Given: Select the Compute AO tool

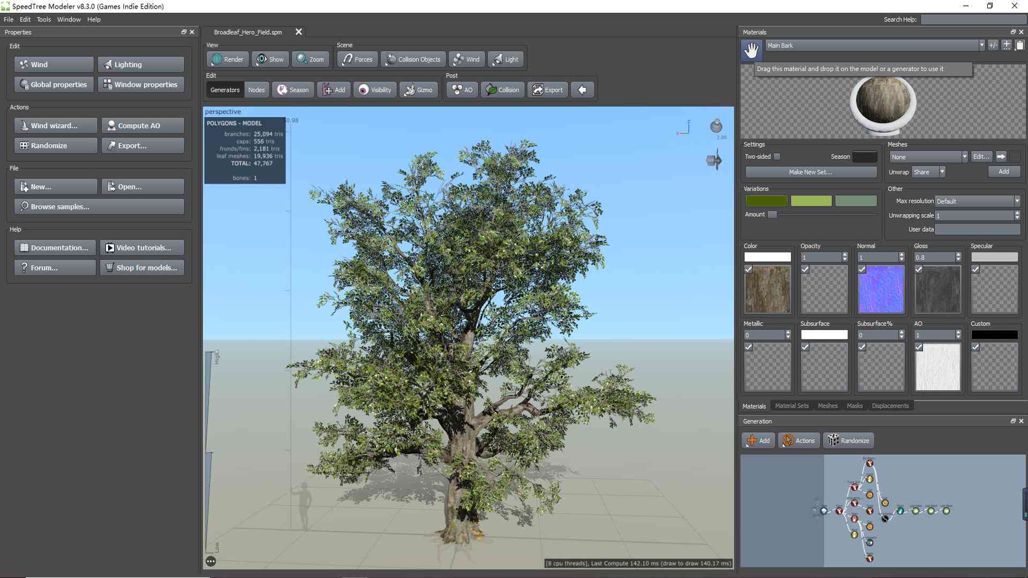Looking at the screenshot, I should (x=140, y=125).
